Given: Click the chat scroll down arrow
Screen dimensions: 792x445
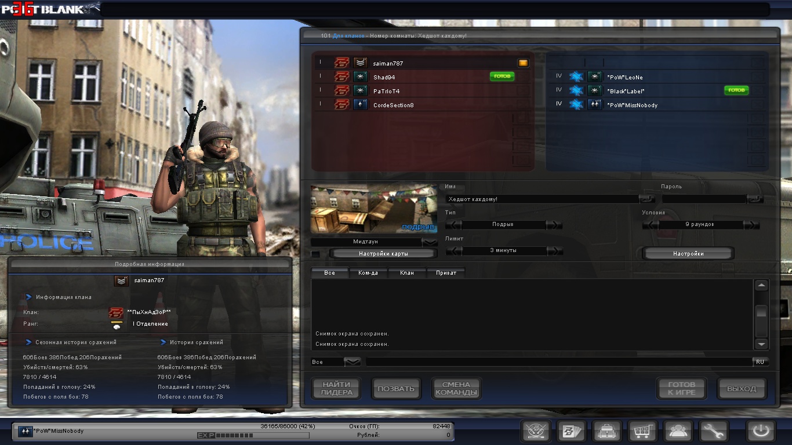Looking at the screenshot, I should pos(761,344).
